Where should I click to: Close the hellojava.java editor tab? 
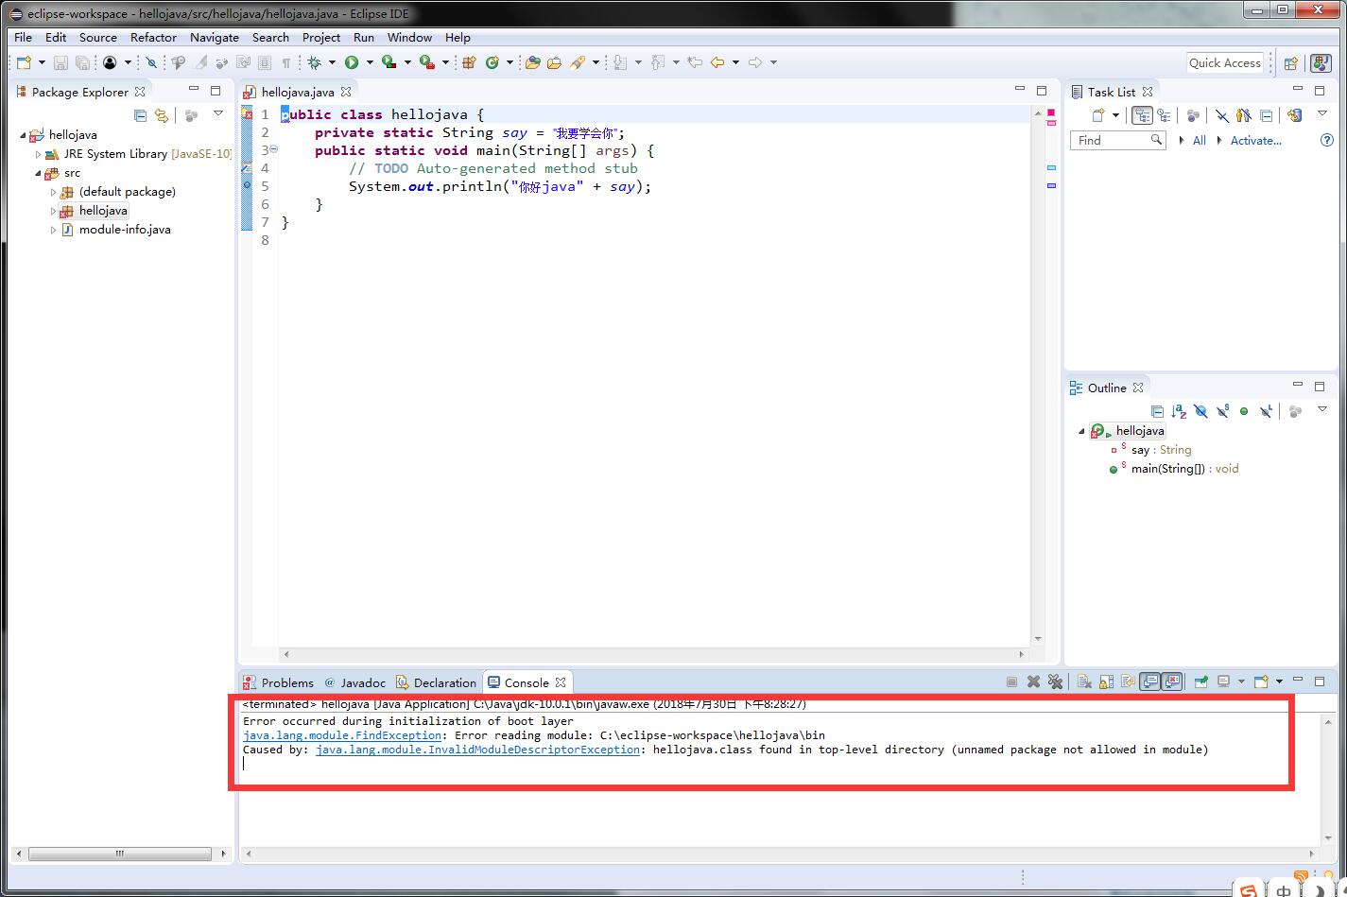346,92
